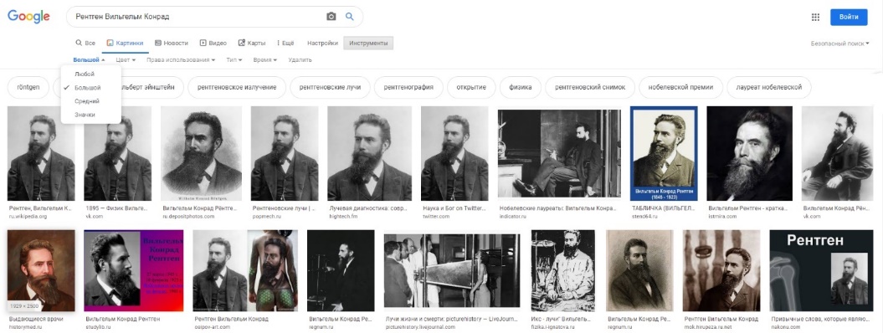This screenshot has width=883, height=333.
Task: Click the Выдающиеся врачи caption link
Action: pos(36,319)
